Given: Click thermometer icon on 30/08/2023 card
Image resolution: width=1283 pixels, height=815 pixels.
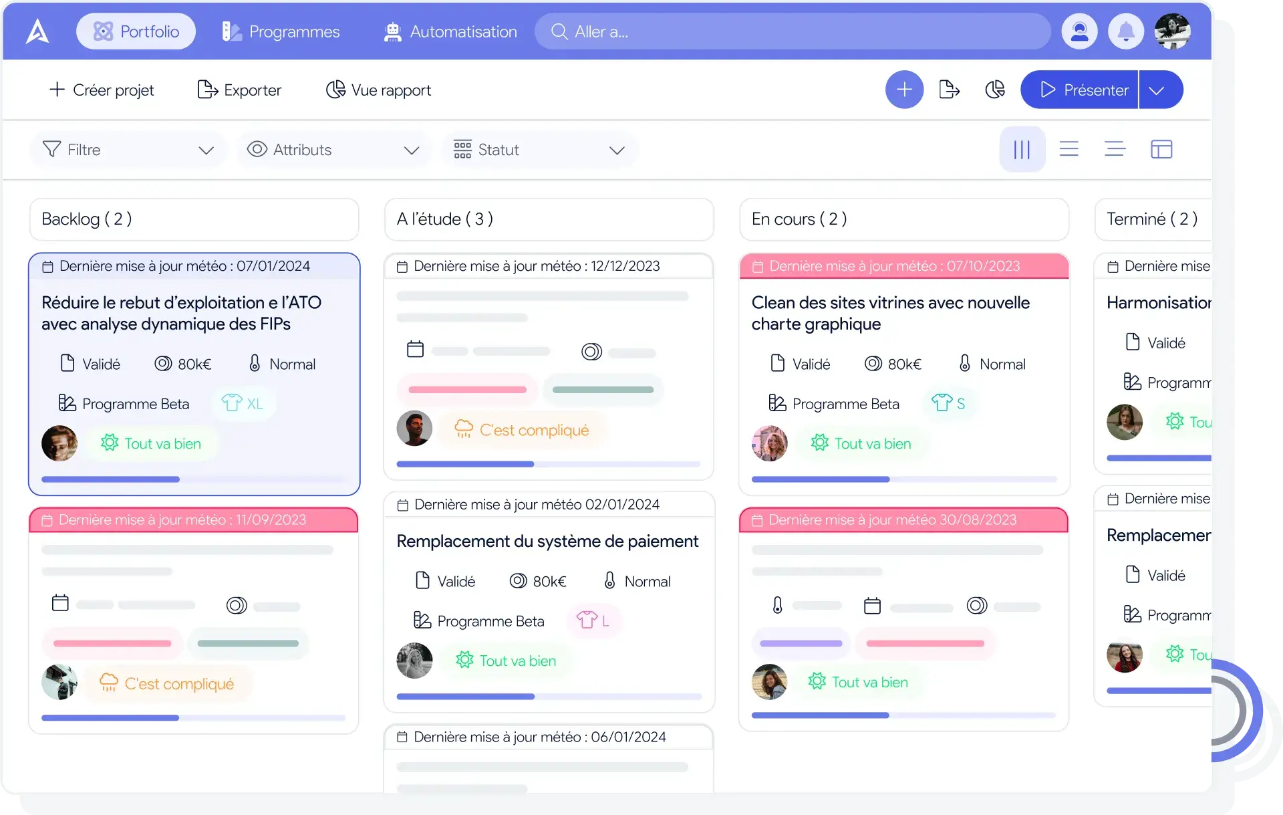Looking at the screenshot, I should [x=777, y=605].
